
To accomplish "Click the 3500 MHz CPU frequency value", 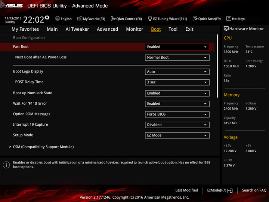I will [x=231, y=52].
